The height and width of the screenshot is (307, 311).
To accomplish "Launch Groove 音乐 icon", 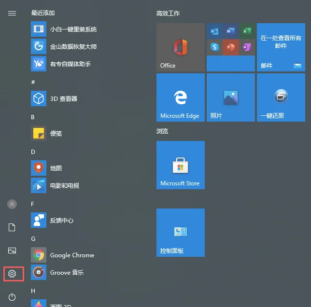I will pos(39,272).
